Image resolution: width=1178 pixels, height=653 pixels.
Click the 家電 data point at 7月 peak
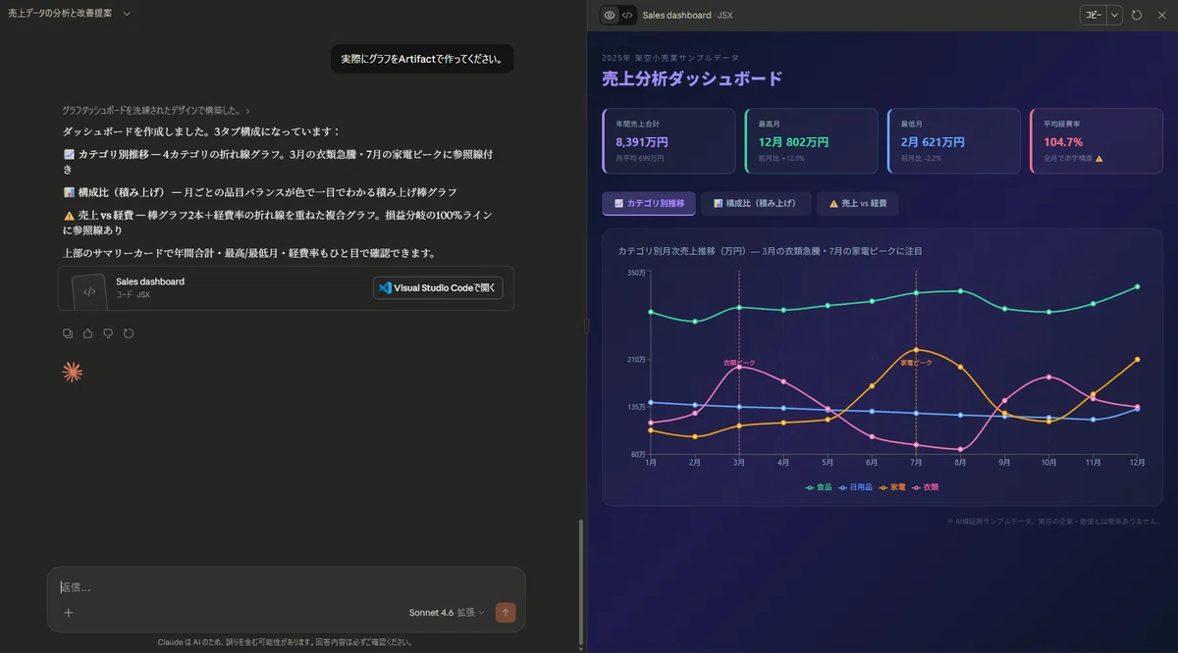(916, 350)
